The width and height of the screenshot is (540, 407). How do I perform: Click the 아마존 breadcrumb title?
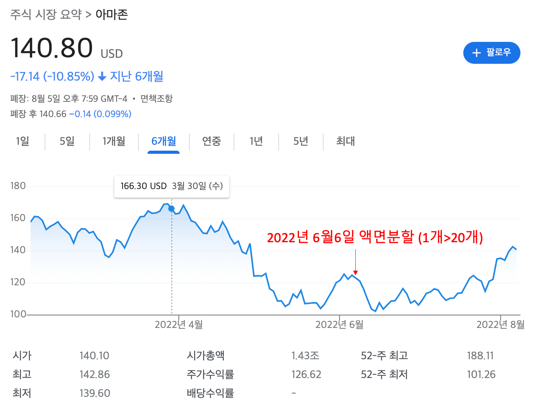[x=112, y=15]
